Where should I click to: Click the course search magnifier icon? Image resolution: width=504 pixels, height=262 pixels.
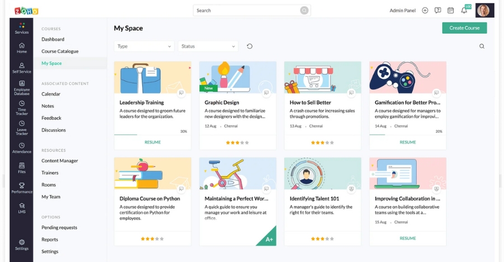[x=482, y=46]
